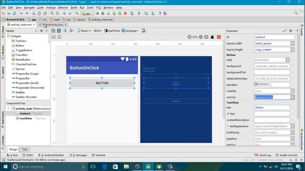Open the app run configuration dropdown
305x171 pixels.
[x=87, y=14]
